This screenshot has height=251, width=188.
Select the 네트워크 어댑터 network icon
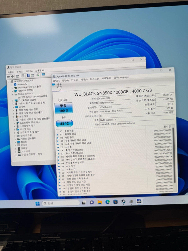(16, 91)
